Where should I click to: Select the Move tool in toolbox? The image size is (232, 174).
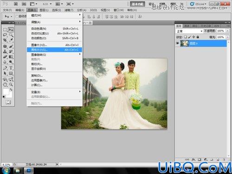point(11,30)
